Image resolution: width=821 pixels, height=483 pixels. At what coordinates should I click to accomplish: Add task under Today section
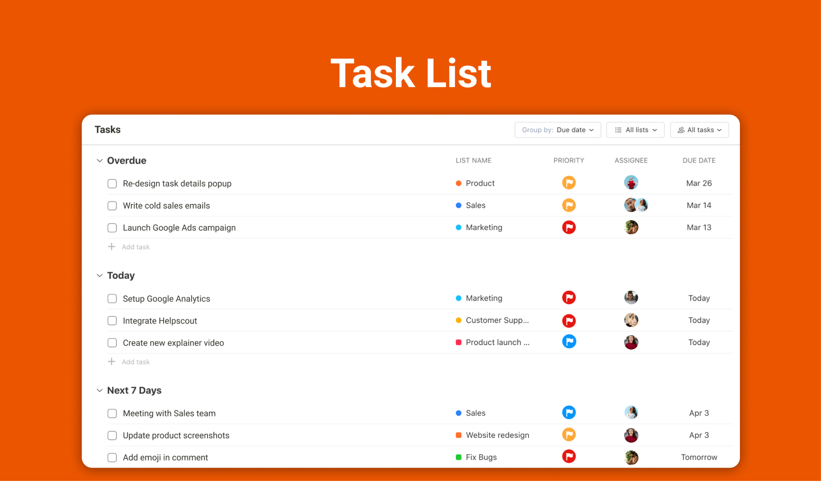(136, 362)
